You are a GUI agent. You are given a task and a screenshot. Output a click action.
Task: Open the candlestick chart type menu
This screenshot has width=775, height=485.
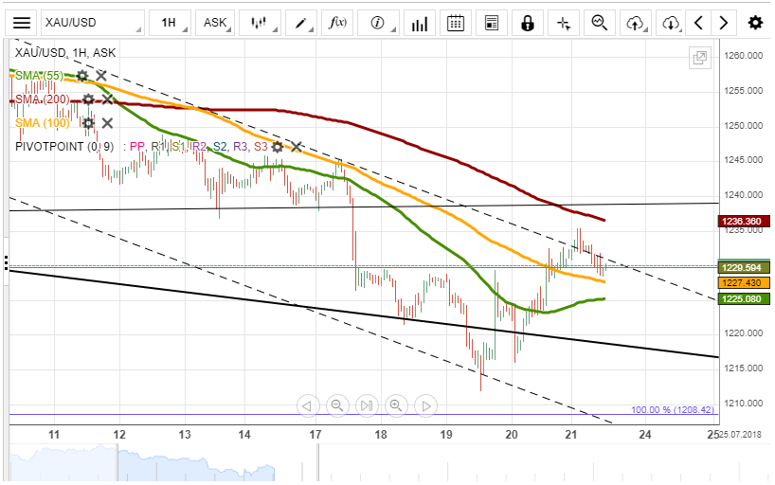point(259,23)
